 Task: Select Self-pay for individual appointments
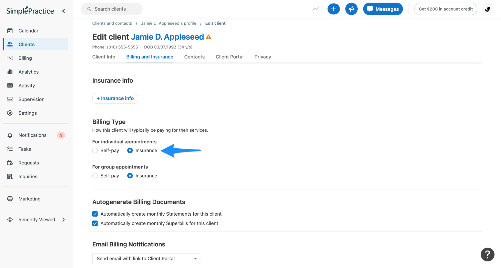(95, 150)
